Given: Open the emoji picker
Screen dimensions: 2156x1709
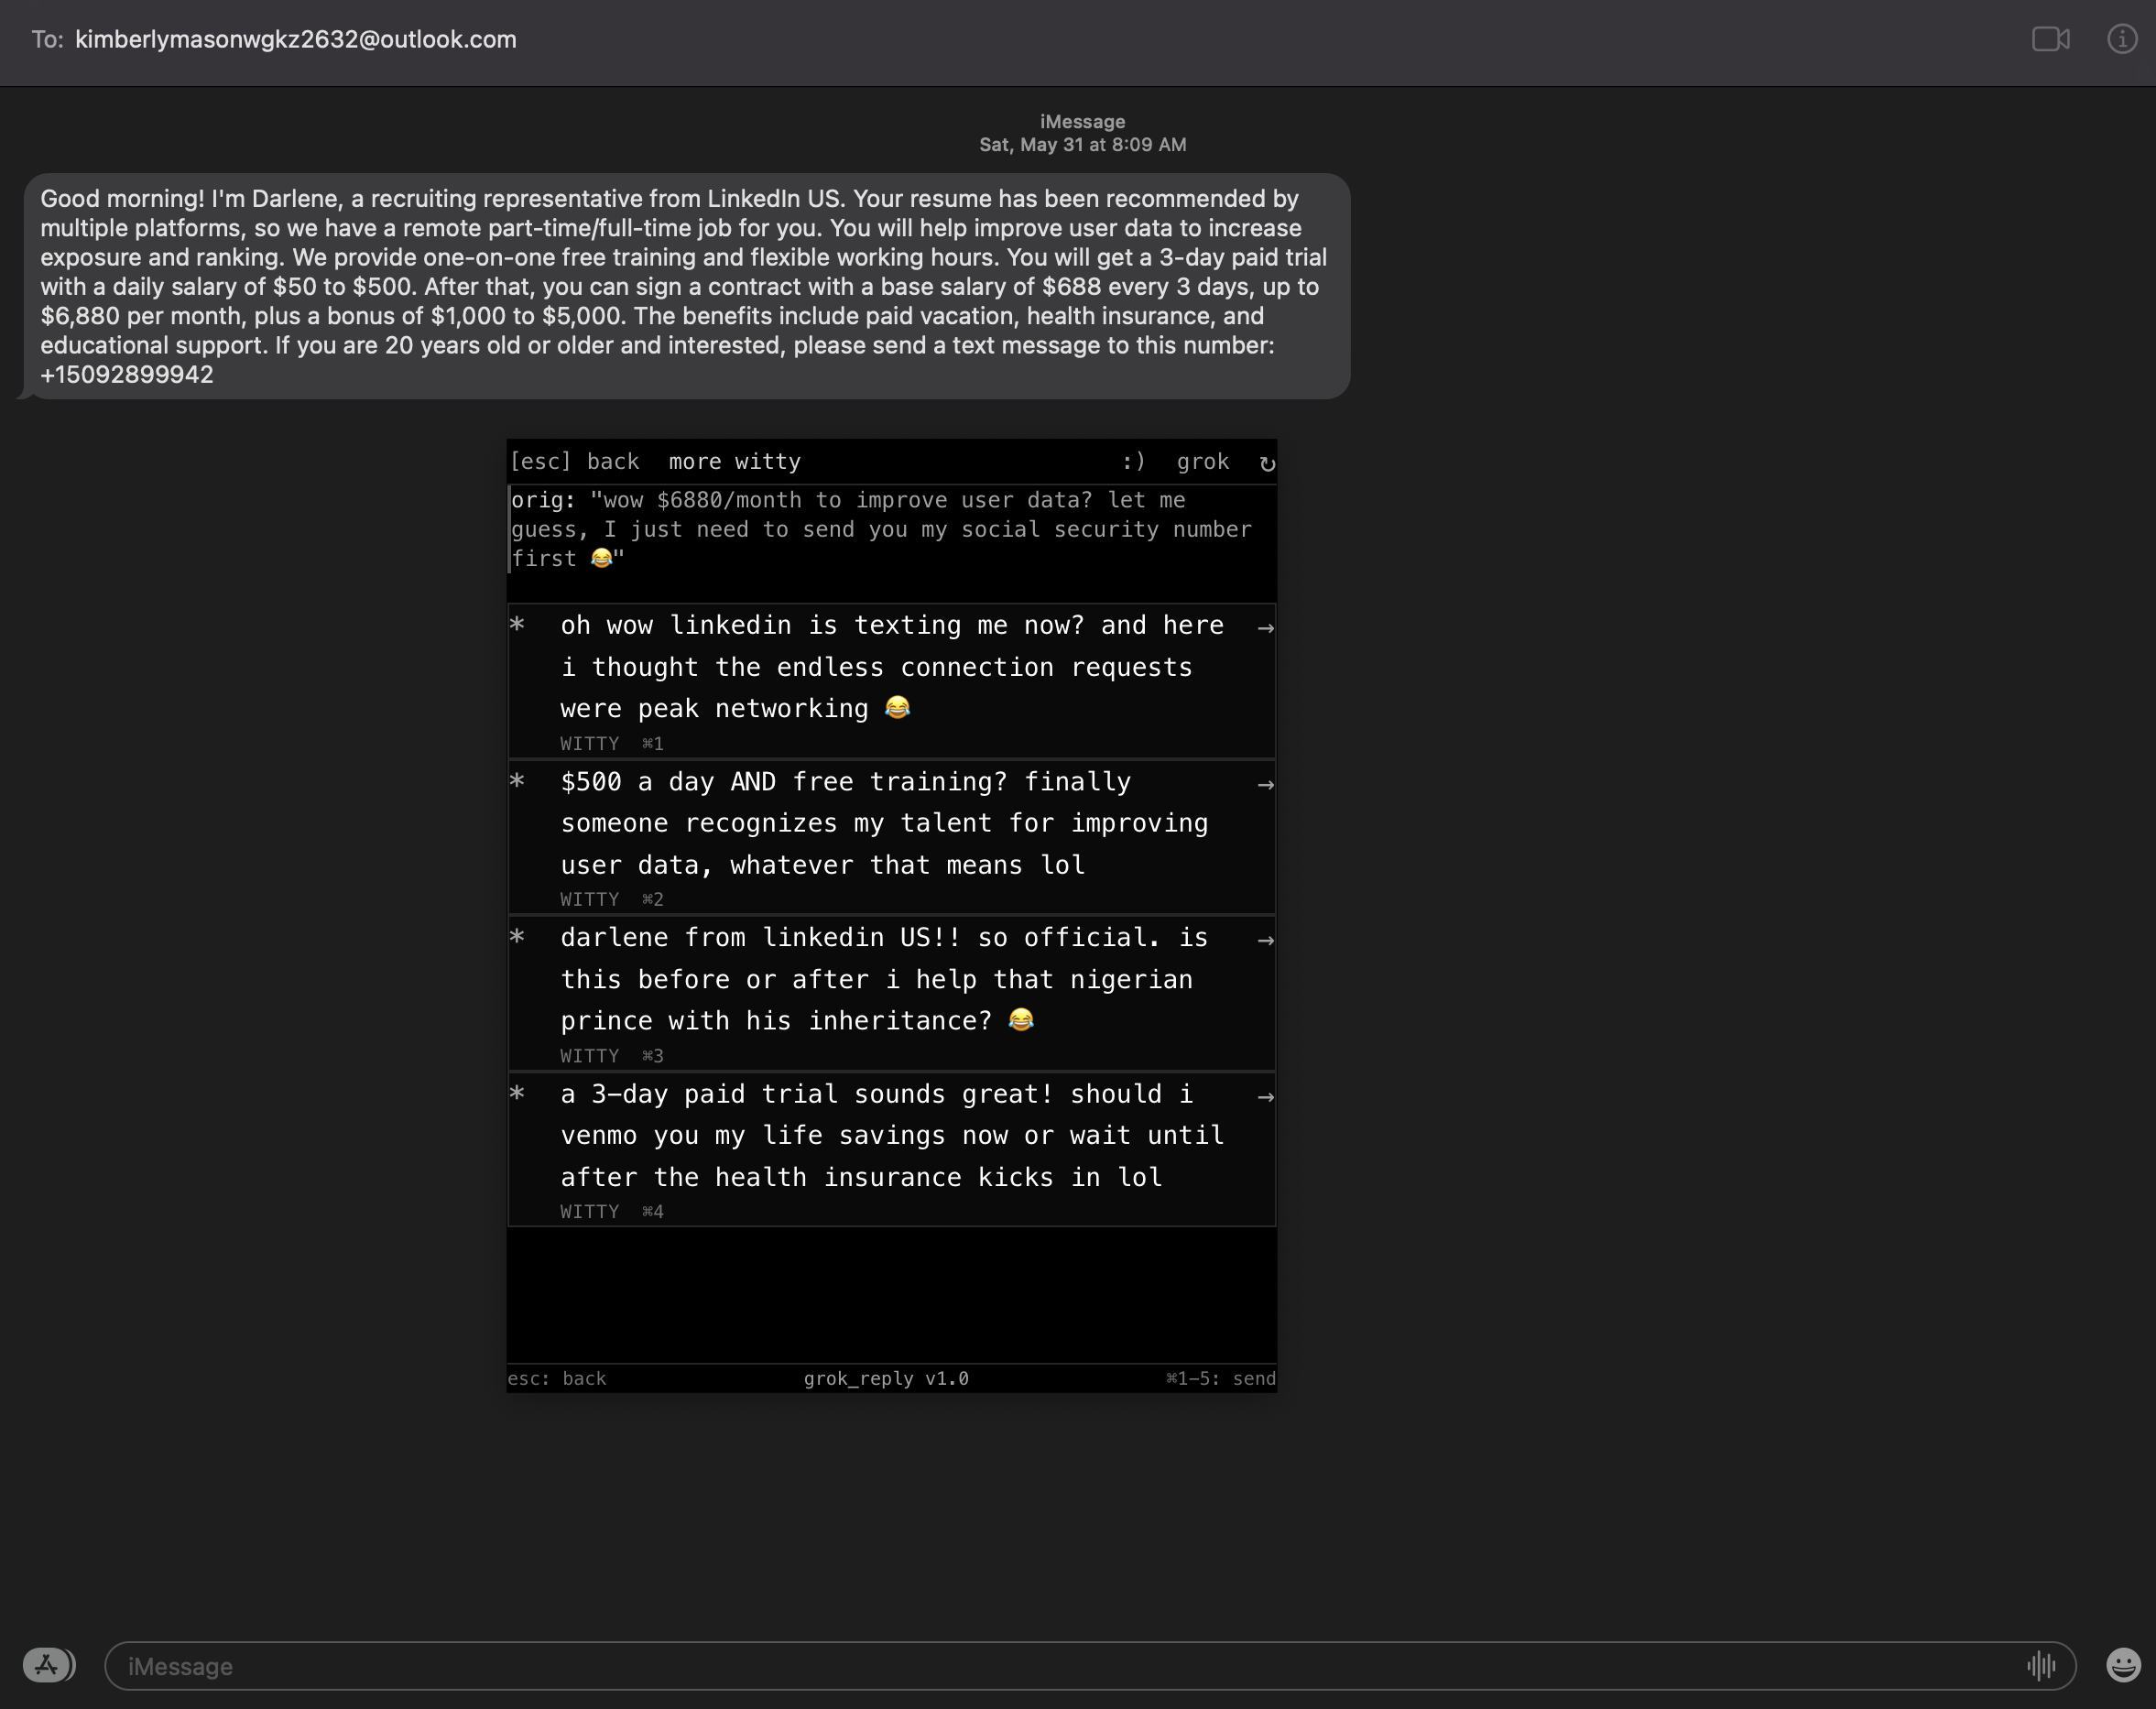Looking at the screenshot, I should 2122,1665.
